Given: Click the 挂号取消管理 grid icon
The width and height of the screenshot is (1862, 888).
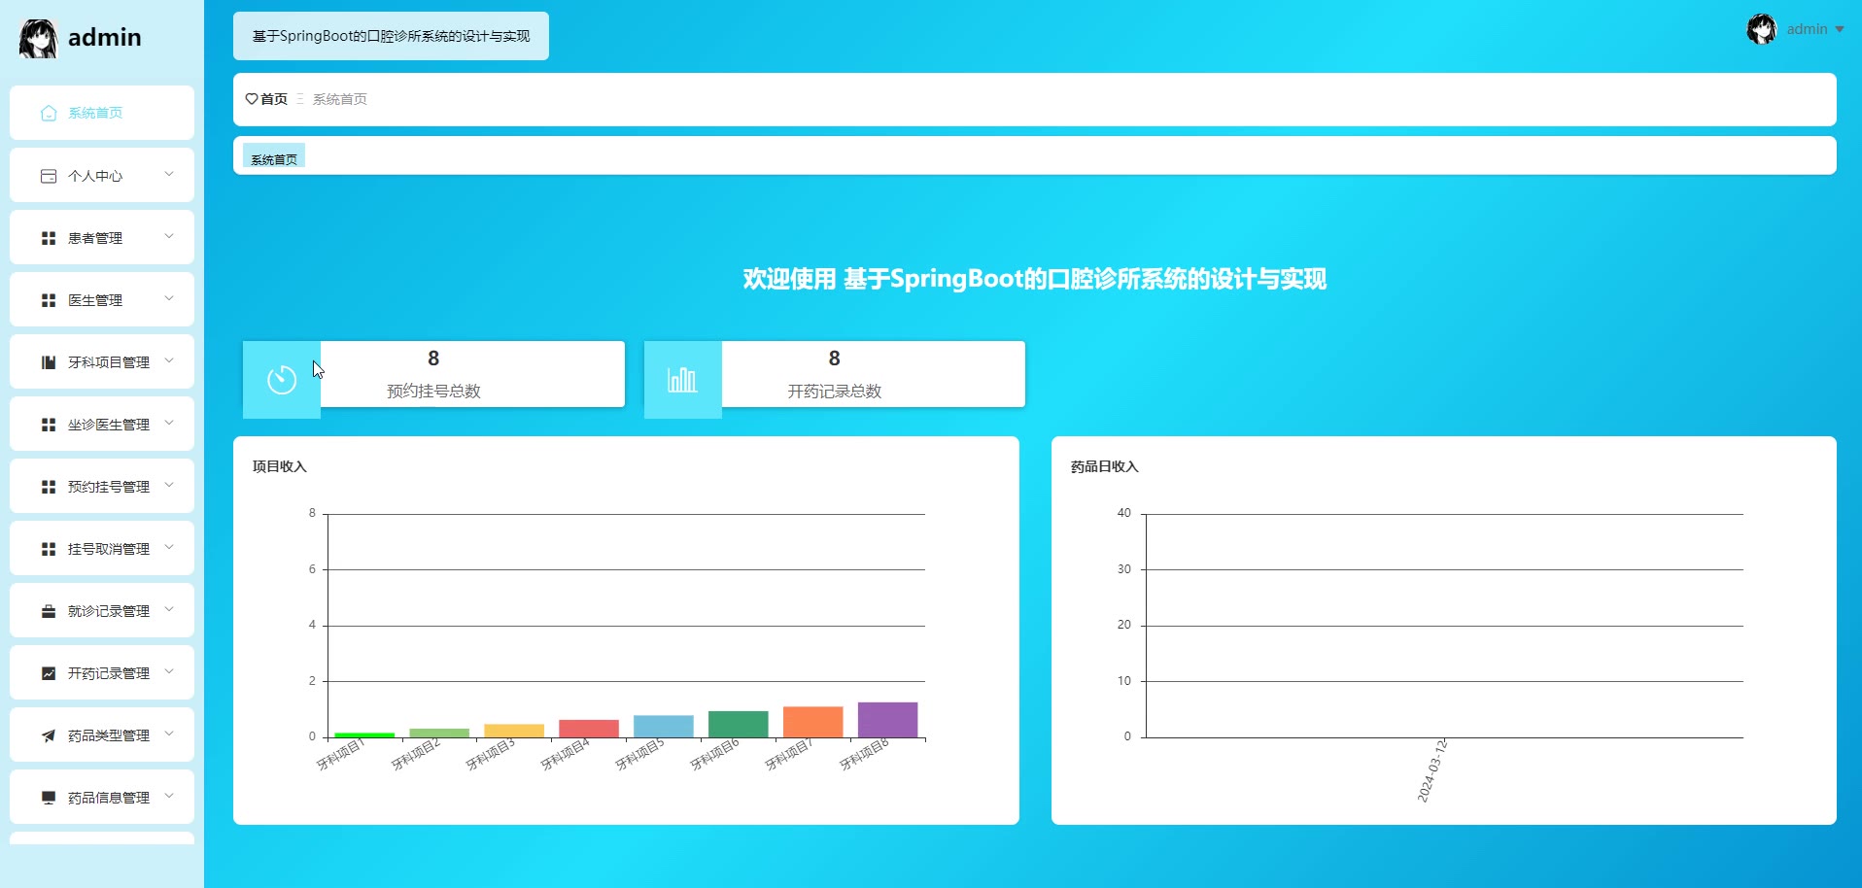Looking at the screenshot, I should coord(49,549).
